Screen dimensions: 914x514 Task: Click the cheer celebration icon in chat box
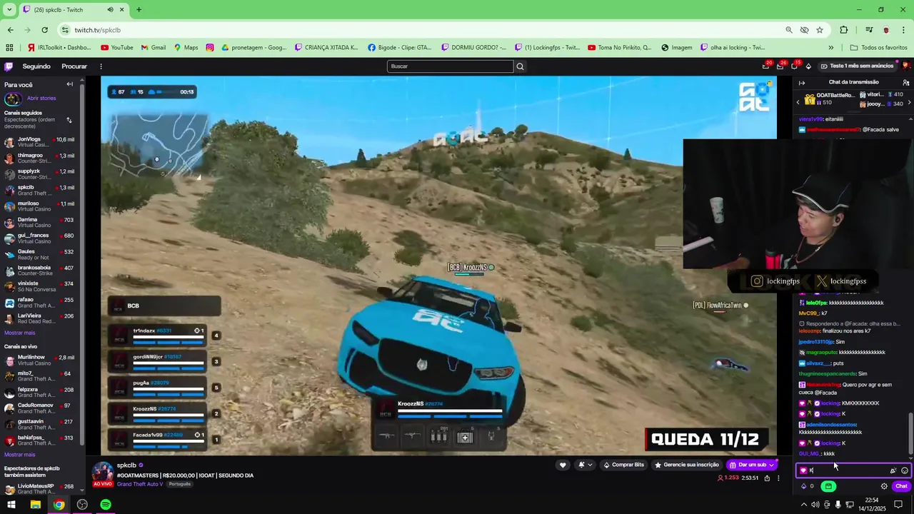(893, 470)
